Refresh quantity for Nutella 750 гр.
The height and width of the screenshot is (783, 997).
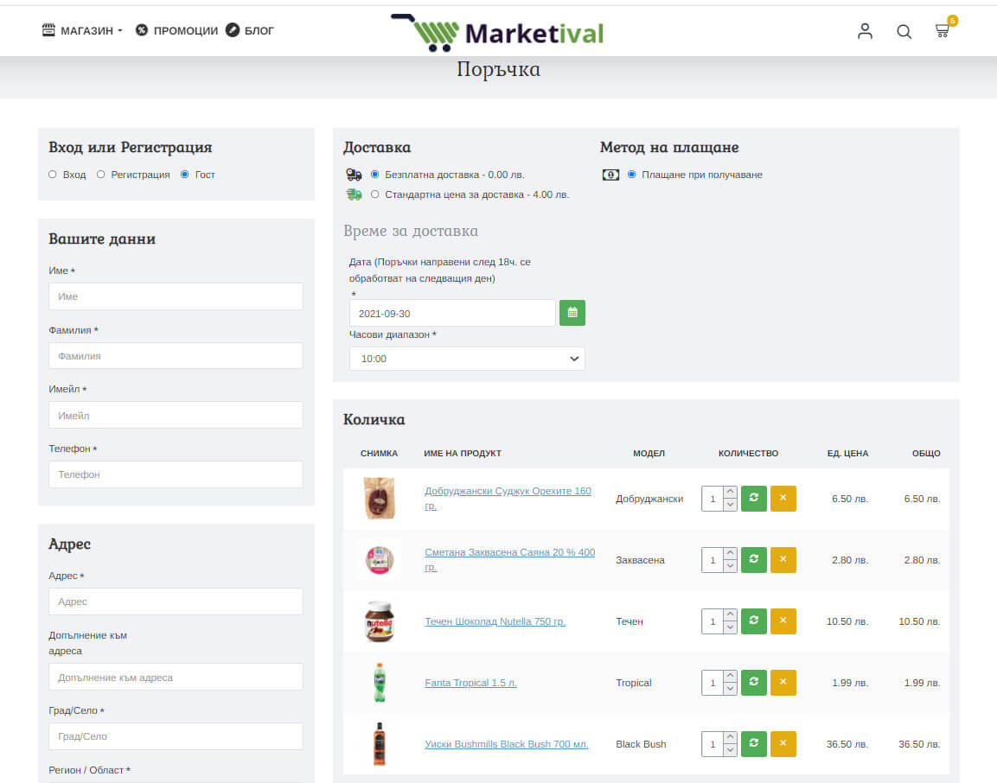coord(753,621)
